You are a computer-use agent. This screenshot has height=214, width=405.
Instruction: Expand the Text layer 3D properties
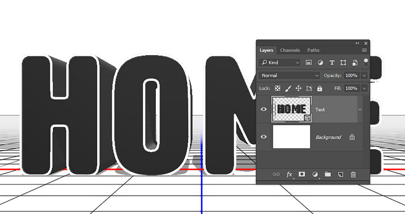[360, 109]
